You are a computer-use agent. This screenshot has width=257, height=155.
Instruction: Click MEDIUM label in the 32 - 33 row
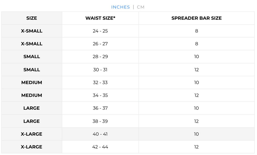coord(32,82)
